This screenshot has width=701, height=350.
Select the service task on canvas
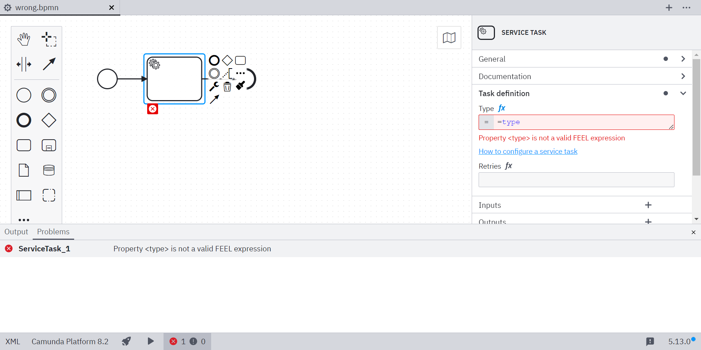[174, 79]
